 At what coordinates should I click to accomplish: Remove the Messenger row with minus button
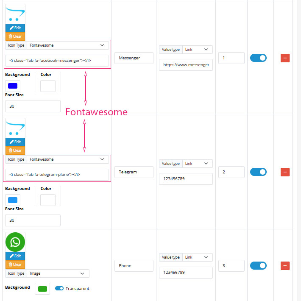coord(285,58)
